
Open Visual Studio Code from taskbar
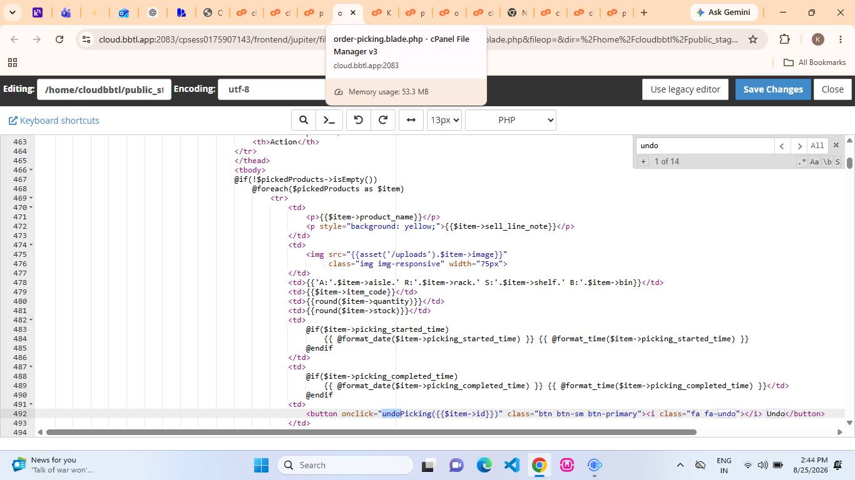point(512,465)
